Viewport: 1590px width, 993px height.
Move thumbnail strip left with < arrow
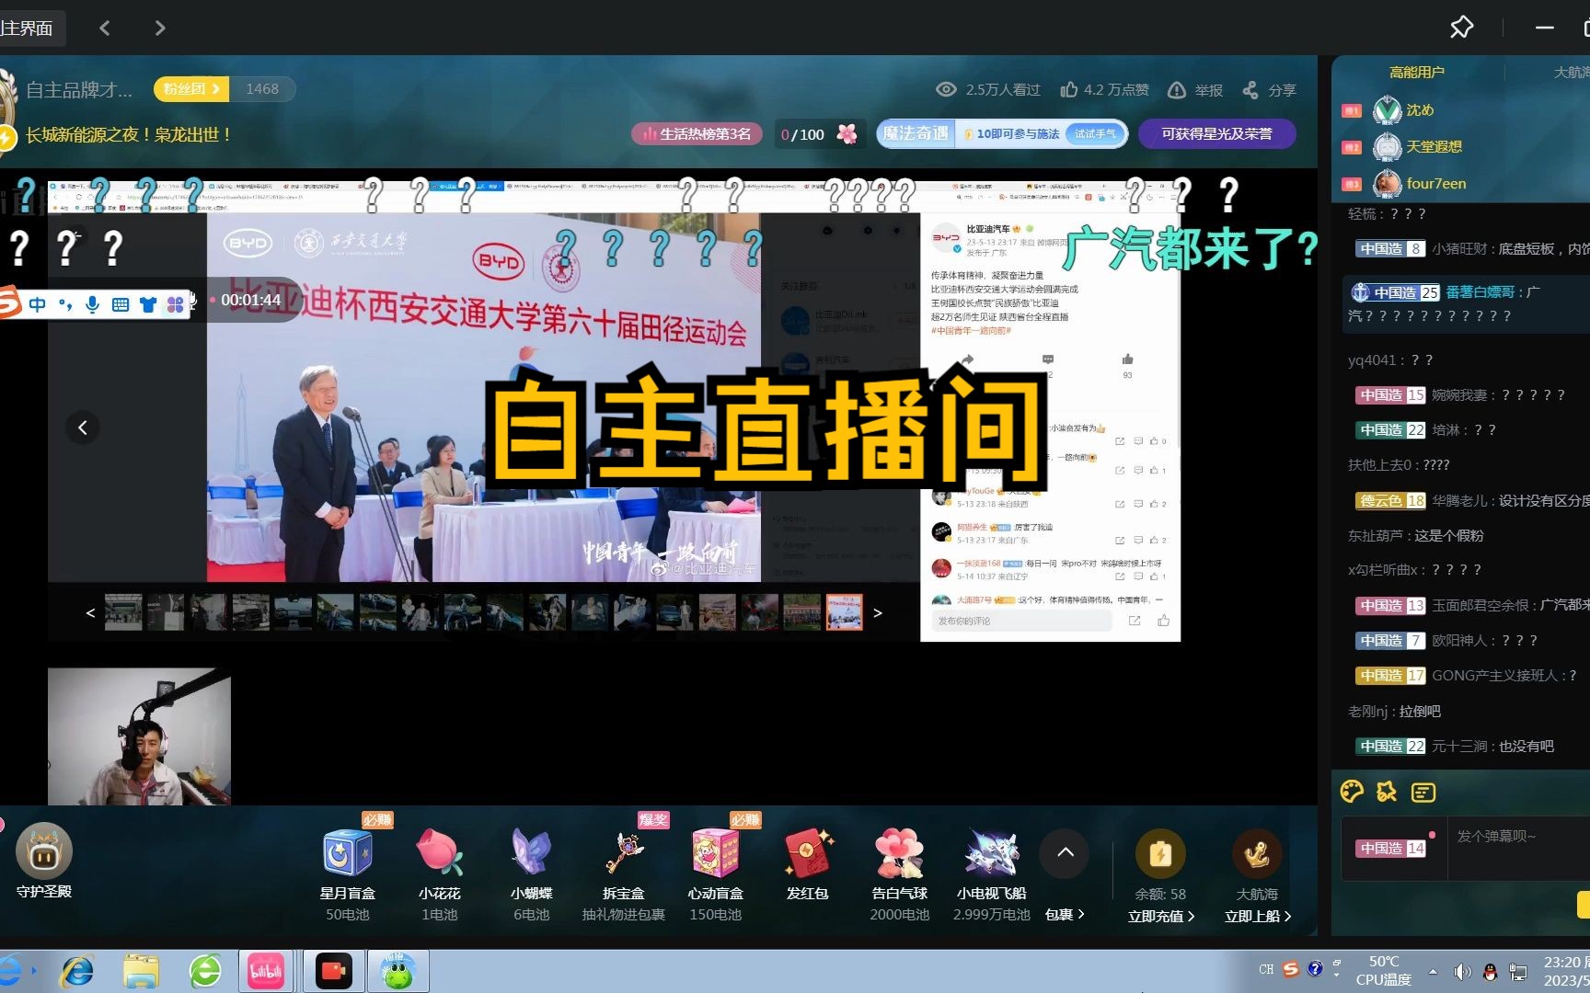point(90,613)
